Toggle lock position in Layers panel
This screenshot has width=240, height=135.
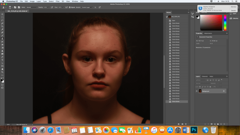pyautogui.click(x=205, y=87)
